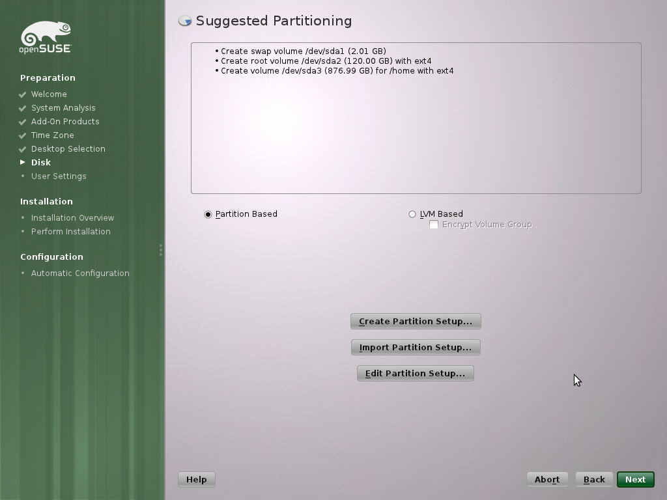This screenshot has height=500, width=667.
Task: Open the Help button
Action: 197,480
